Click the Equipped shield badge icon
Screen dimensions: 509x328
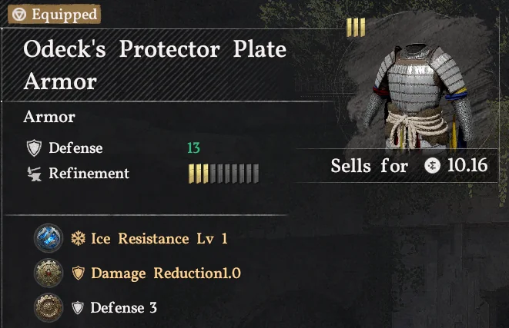(17, 14)
